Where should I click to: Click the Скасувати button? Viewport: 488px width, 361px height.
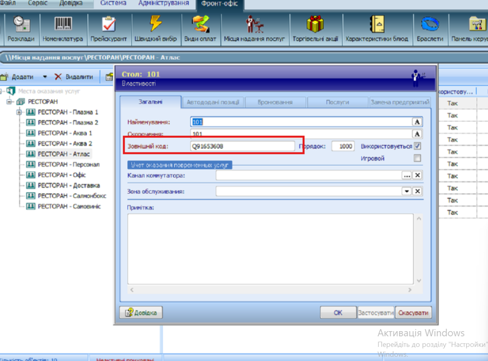414,312
